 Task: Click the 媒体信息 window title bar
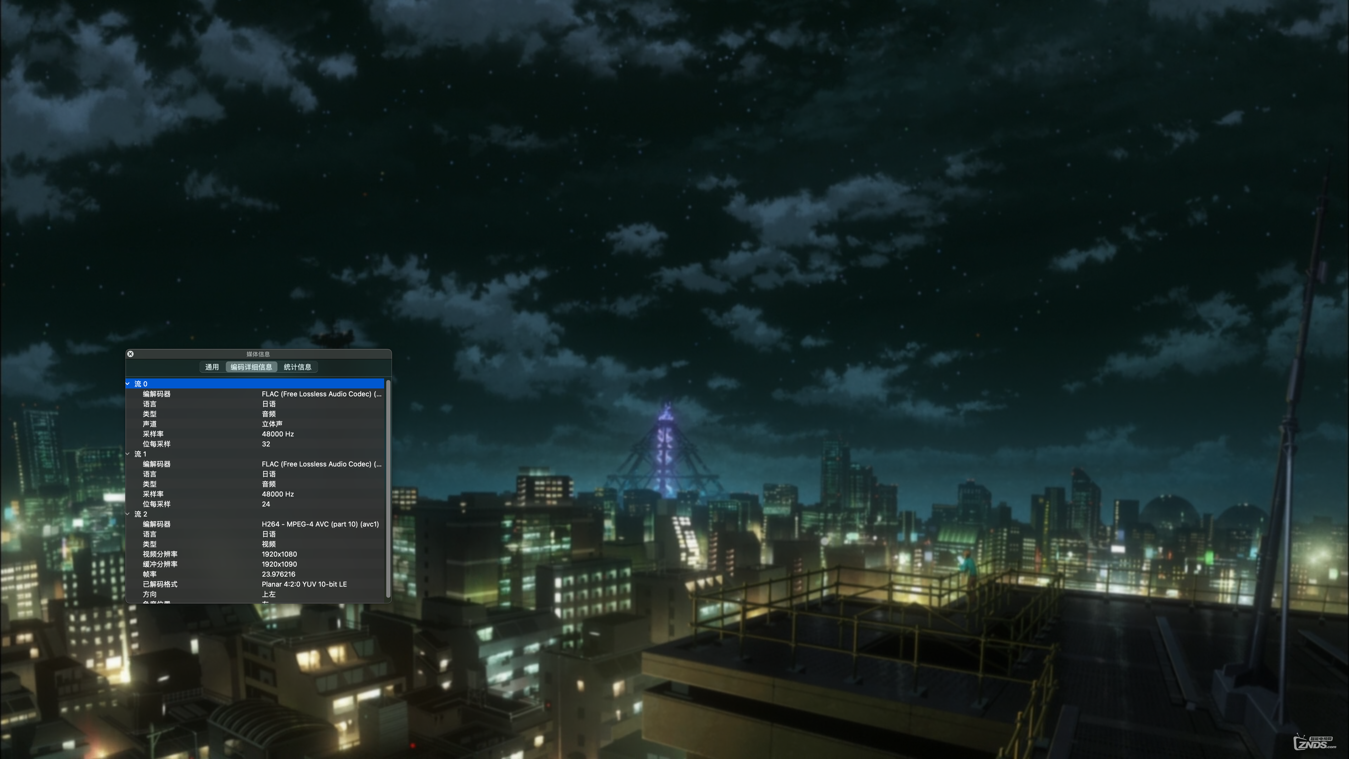click(258, 354)
